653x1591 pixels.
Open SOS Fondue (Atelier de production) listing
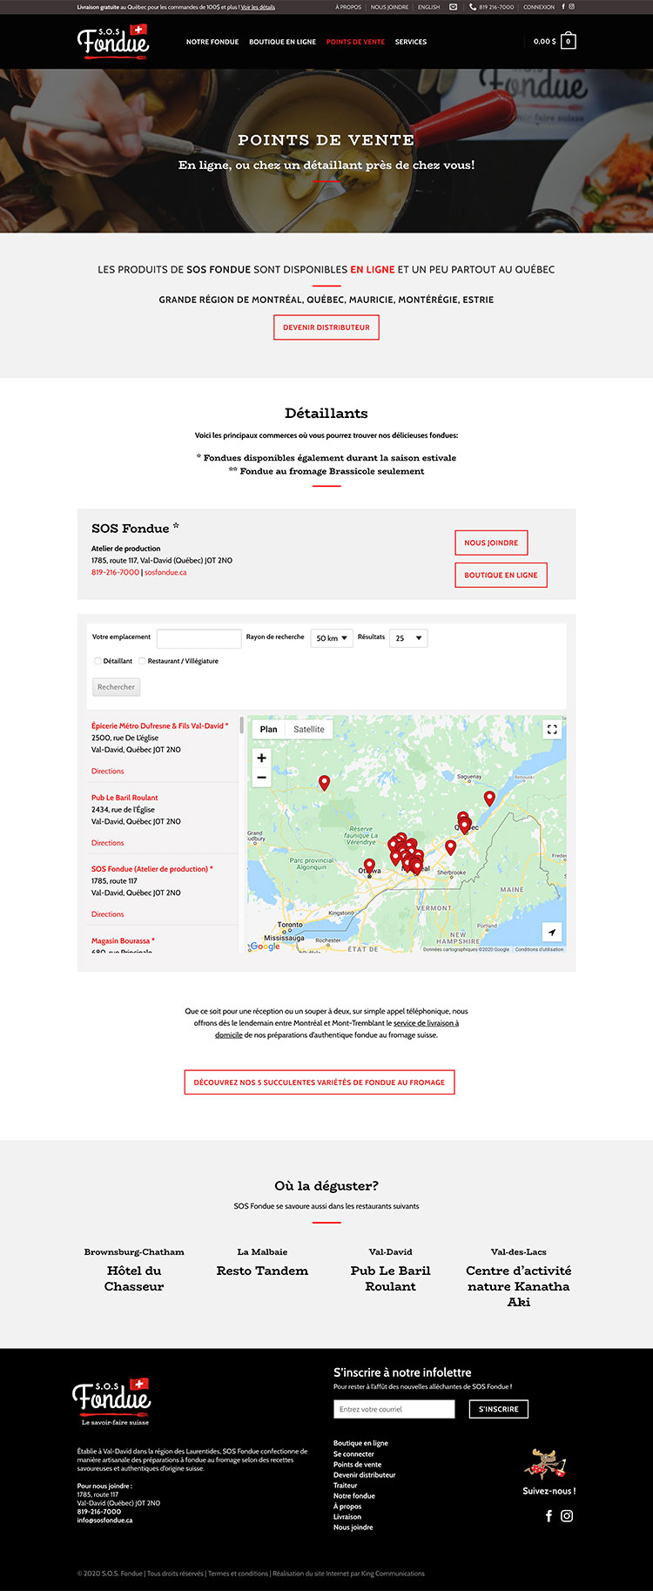click(152, 869)
